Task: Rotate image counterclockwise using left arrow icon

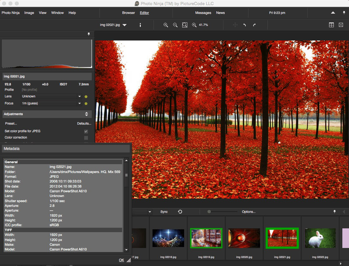Action: pos(244,25)
